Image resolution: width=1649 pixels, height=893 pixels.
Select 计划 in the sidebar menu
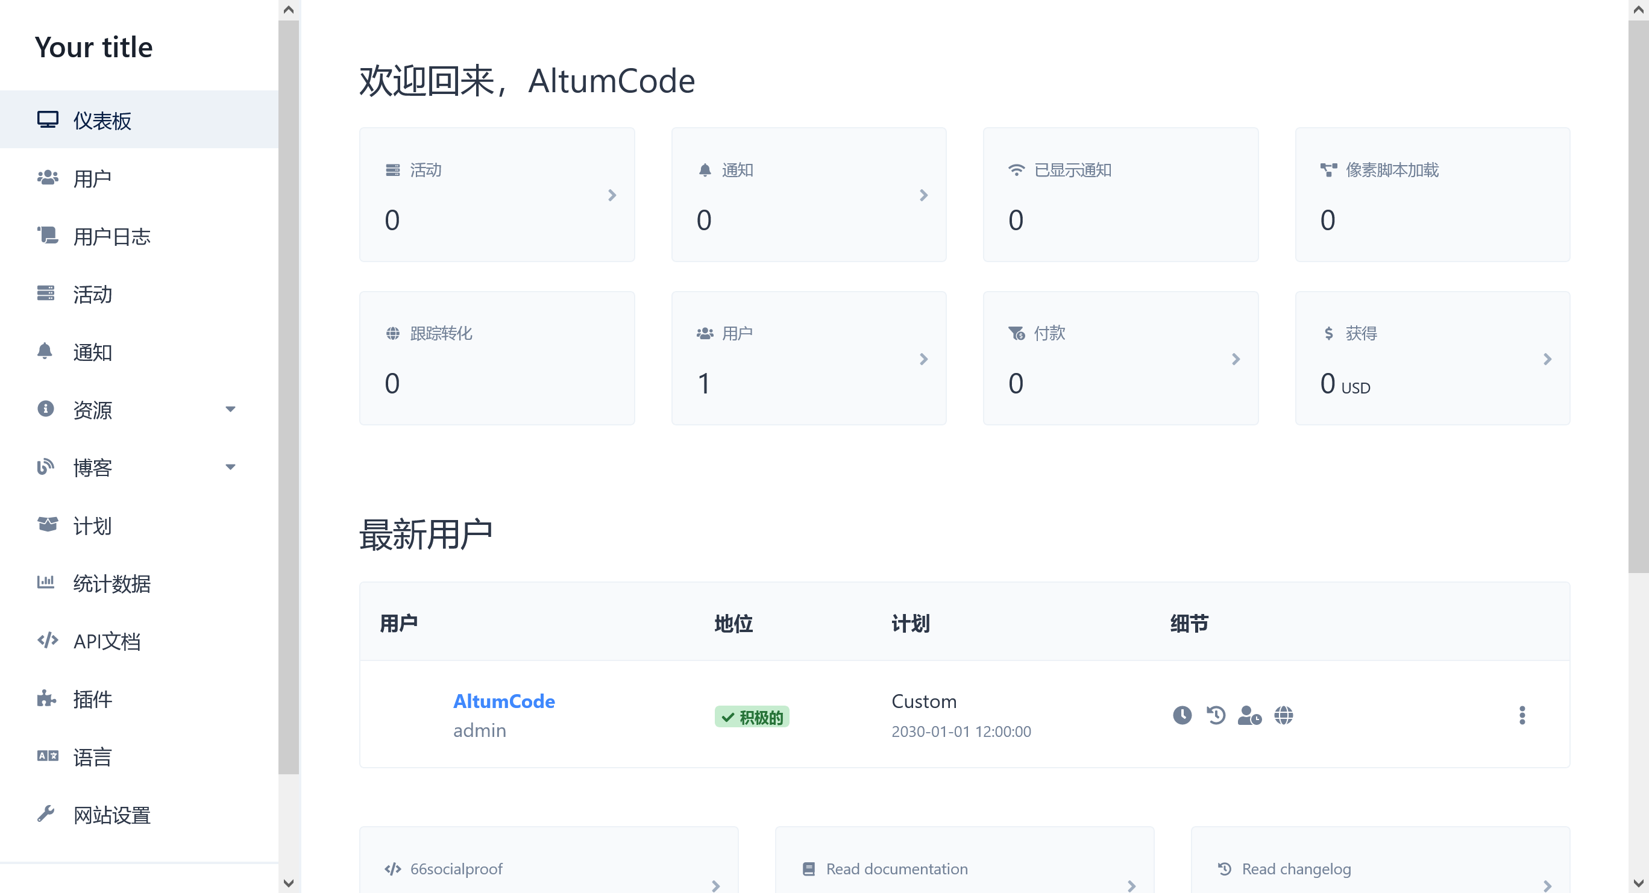(x=92, y=525)
